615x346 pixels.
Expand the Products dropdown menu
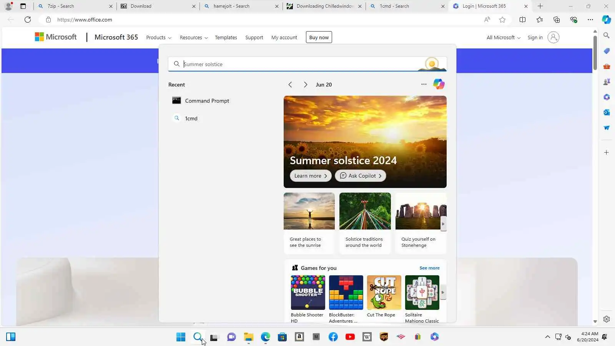(158, 38)
